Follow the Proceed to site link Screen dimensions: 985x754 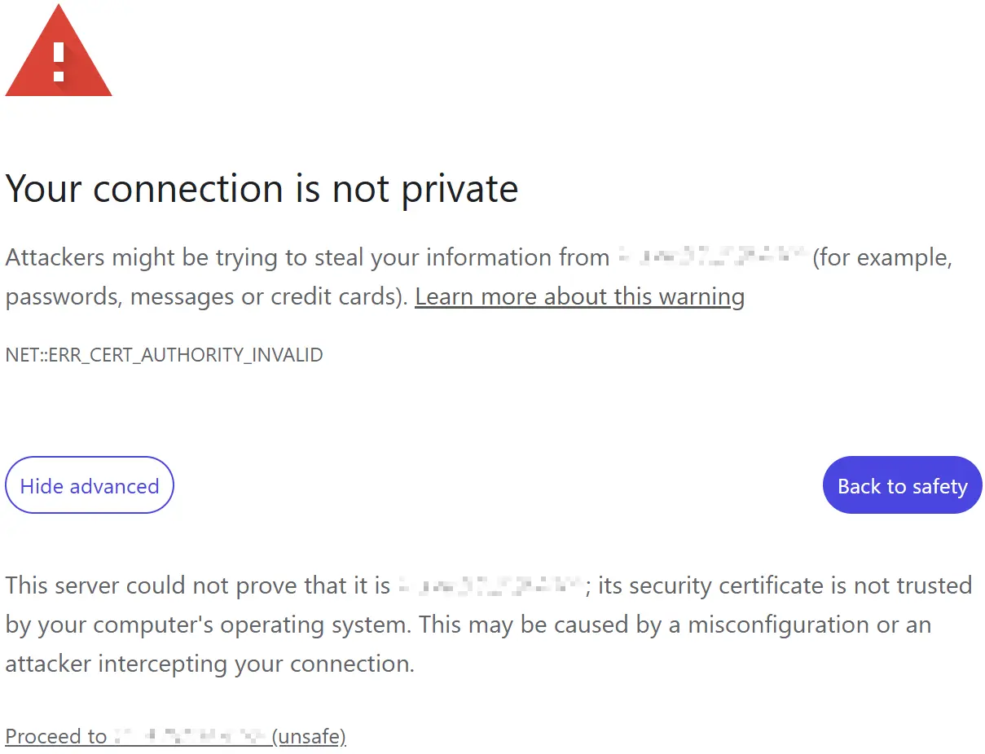[x=55, y=737]
